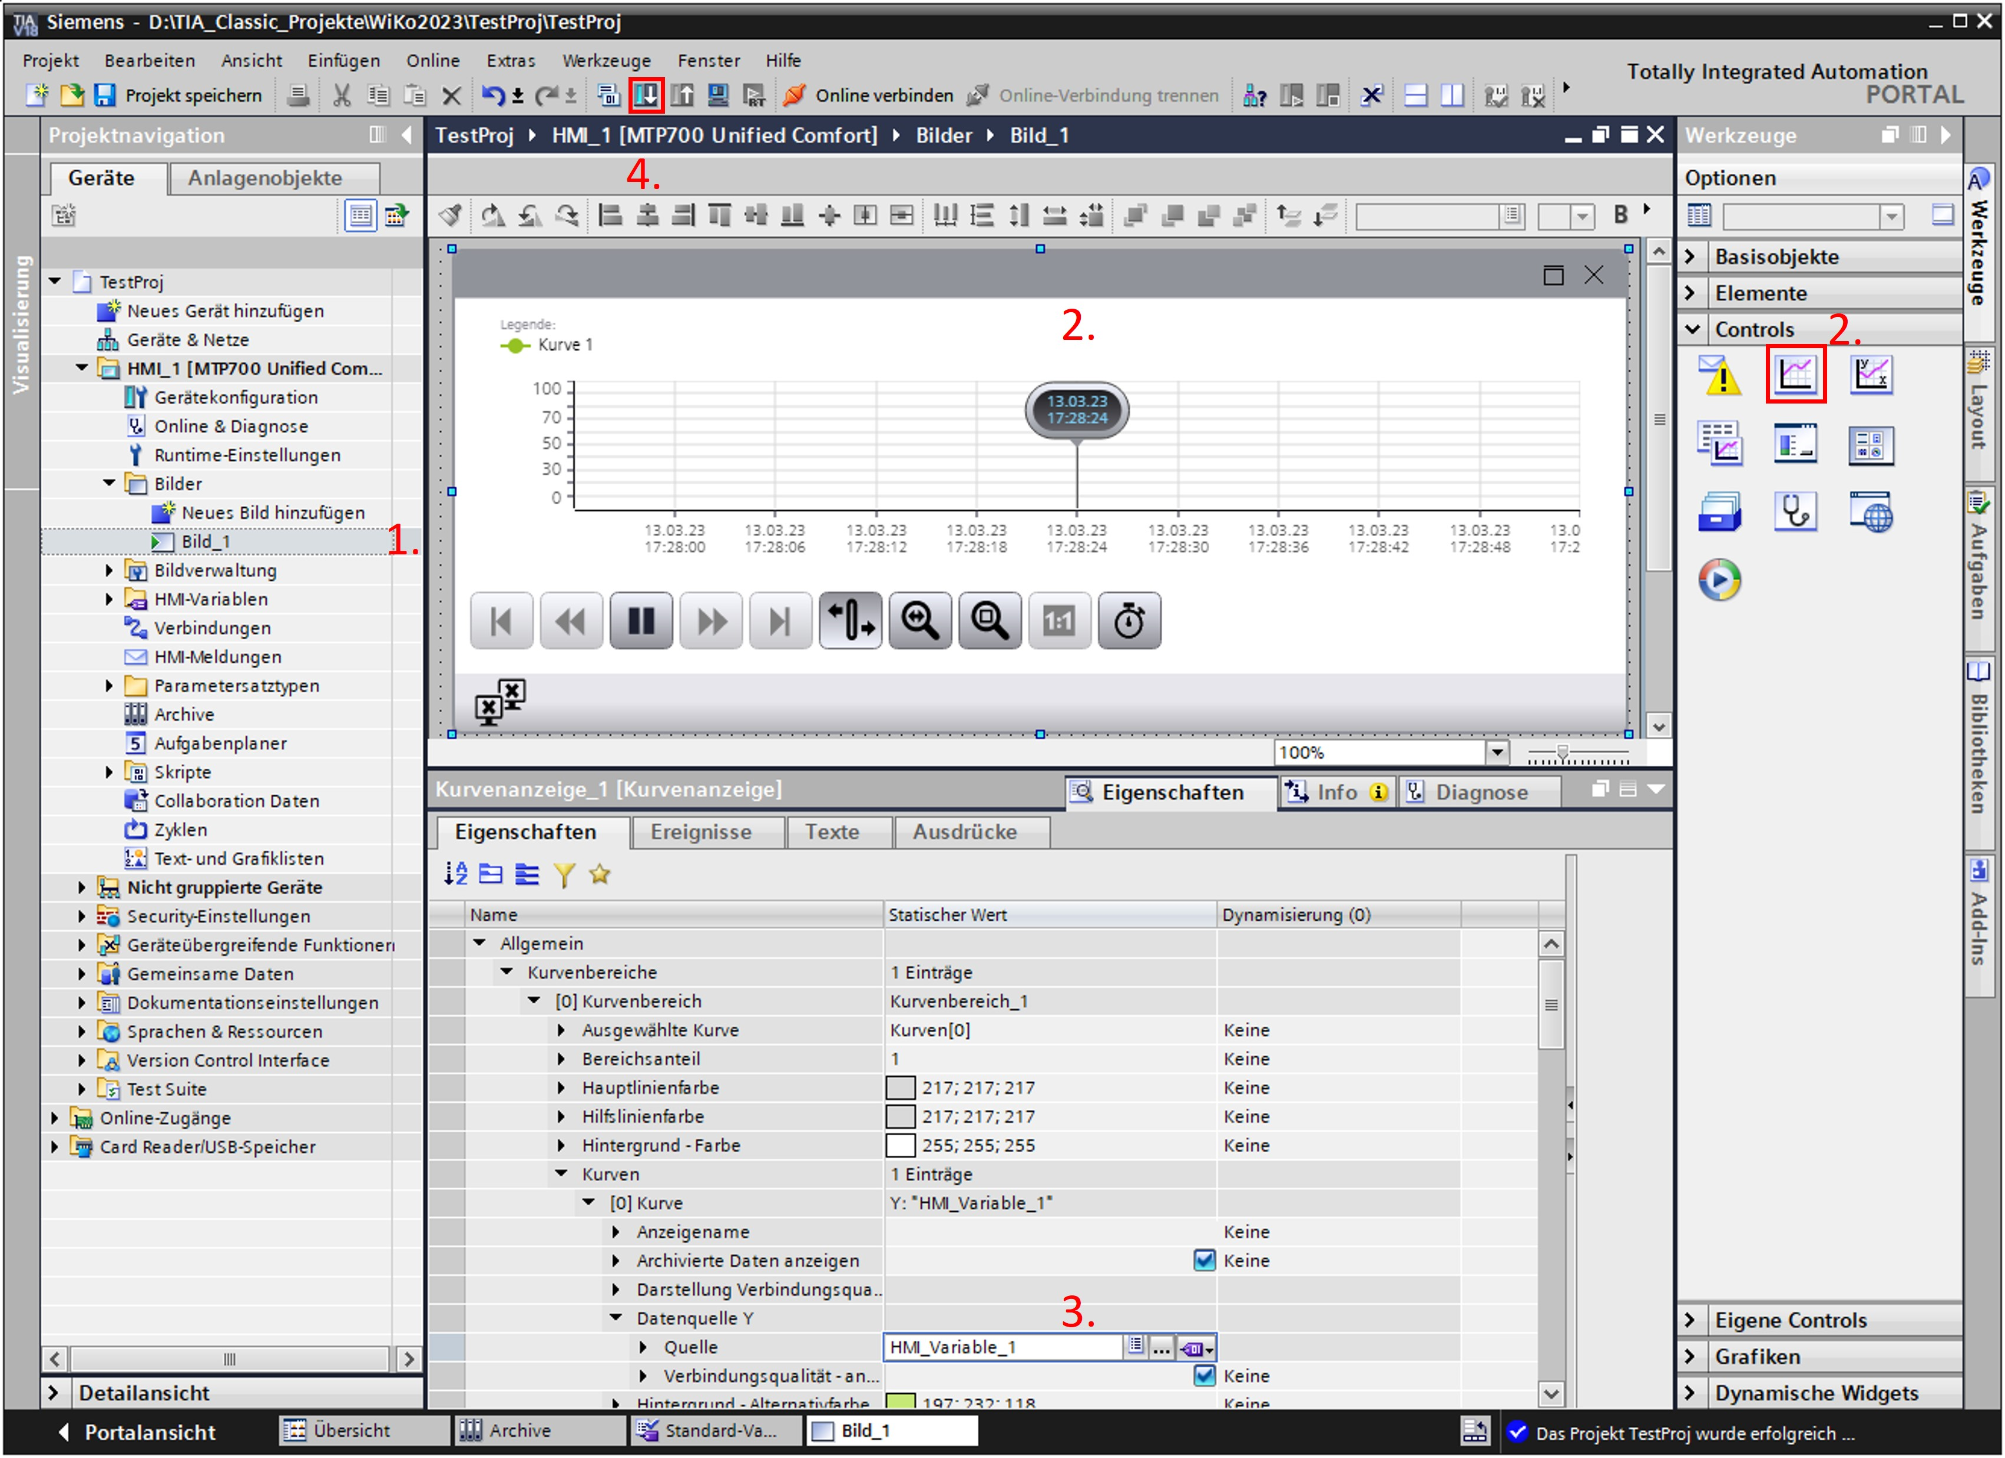Click the stopwatch time range button
This screenshot has height=1458, width=2005.
1129,621
